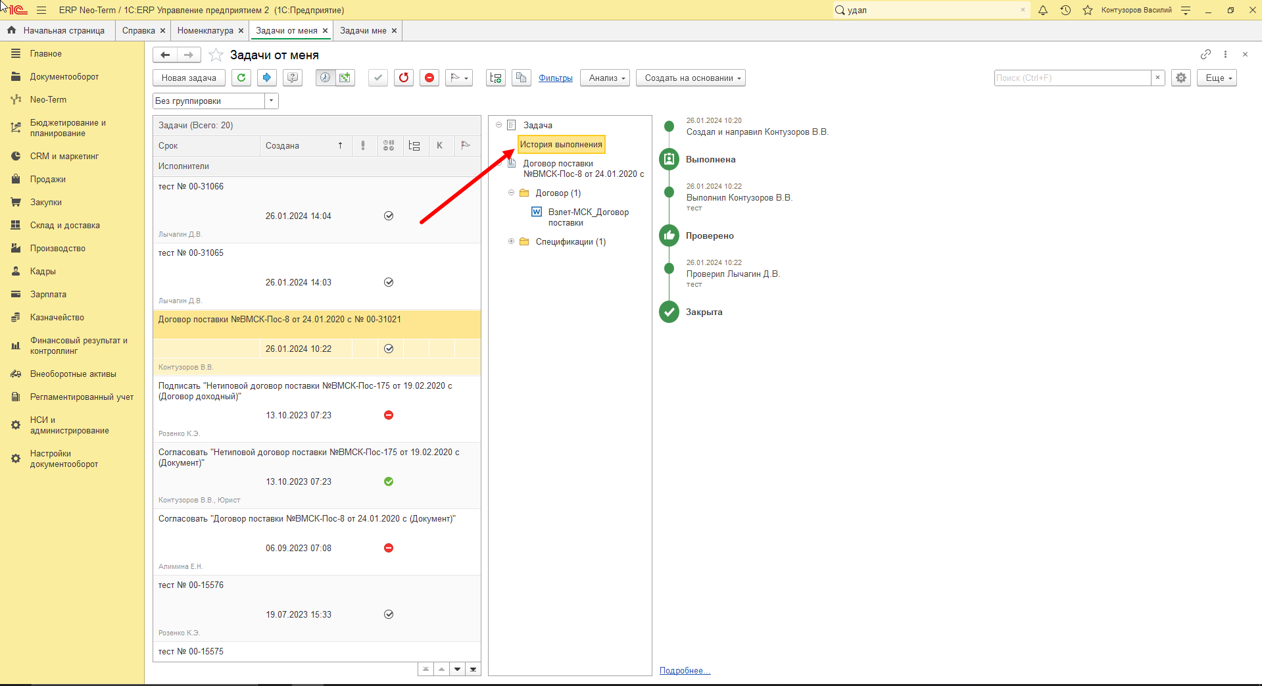Image resolution: width=1262 pixels, height=686 pixels.
Task: Select История выполнения tree item
Action: click(x=561, y=144)
